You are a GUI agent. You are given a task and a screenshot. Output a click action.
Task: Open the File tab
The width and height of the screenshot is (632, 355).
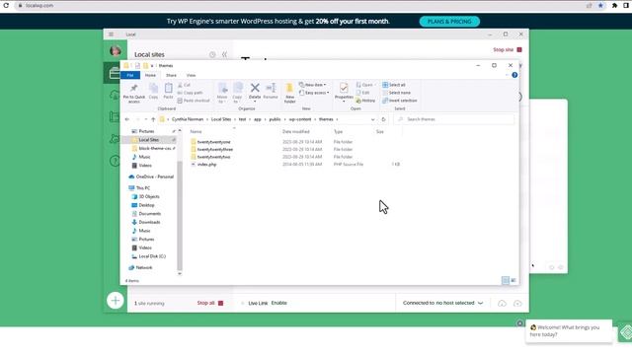130,75
